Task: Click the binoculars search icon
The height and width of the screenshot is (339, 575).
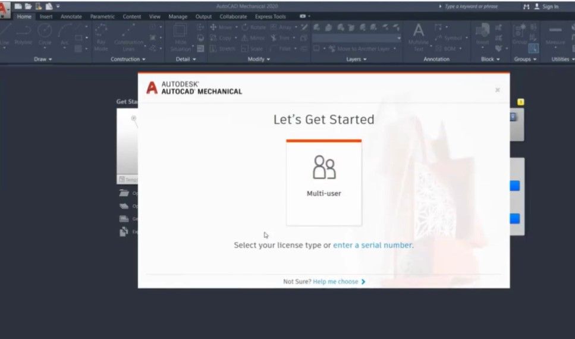Action: pos(526,6)
